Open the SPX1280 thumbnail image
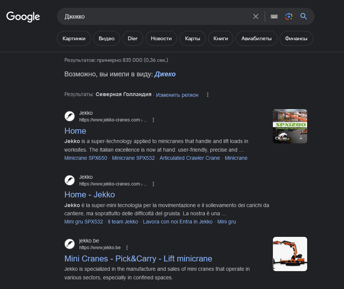 (x=290, y=126)
